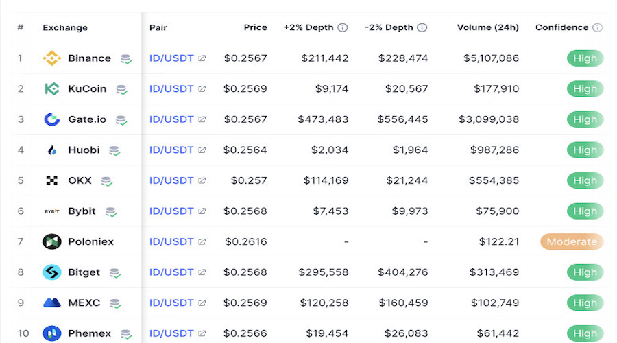Screen dimensions: 617x343
Task: Click the High confidence badge for Binance
Action: point(585,58)
